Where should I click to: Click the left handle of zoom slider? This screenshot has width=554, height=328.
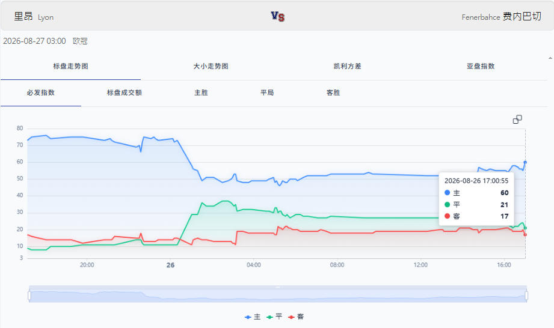(x=29, y=295)
